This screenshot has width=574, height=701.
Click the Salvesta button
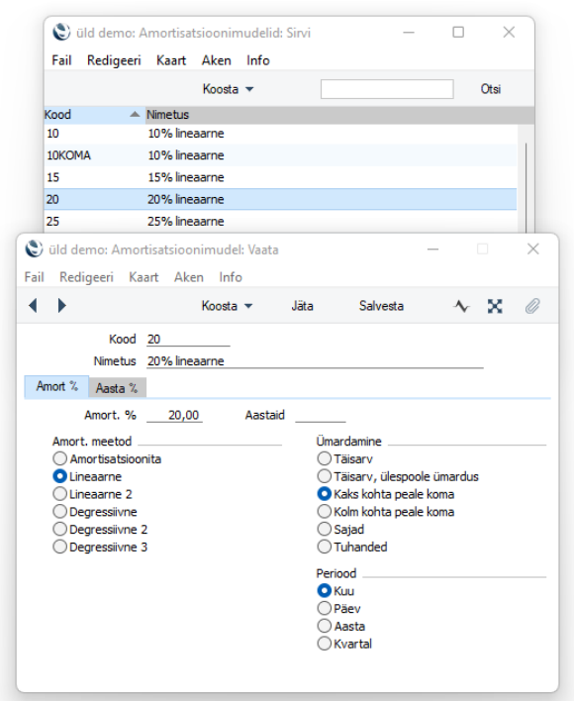click(381, 306)
